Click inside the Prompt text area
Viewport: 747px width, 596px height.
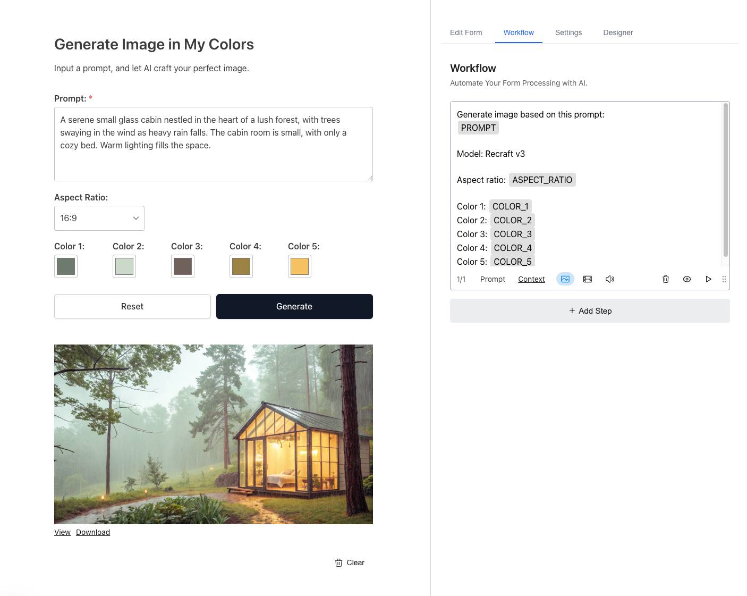pos(214,144)
